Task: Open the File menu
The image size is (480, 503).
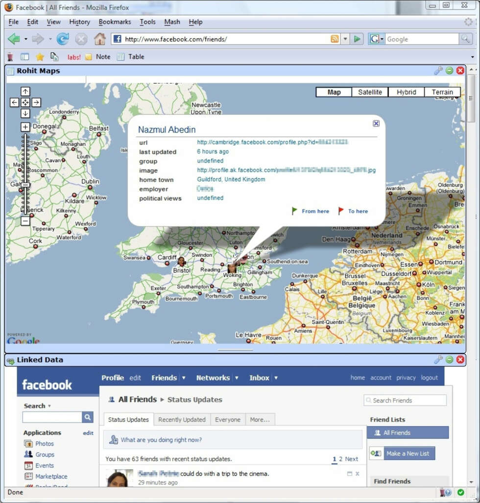Action: pyautogui.click(x=14, y=22)
